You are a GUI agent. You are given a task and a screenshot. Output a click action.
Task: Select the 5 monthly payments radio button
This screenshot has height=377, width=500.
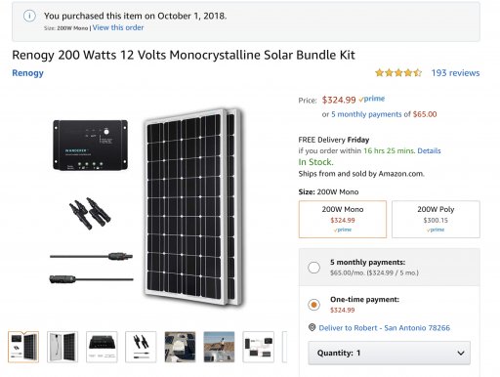pos(313,268)
